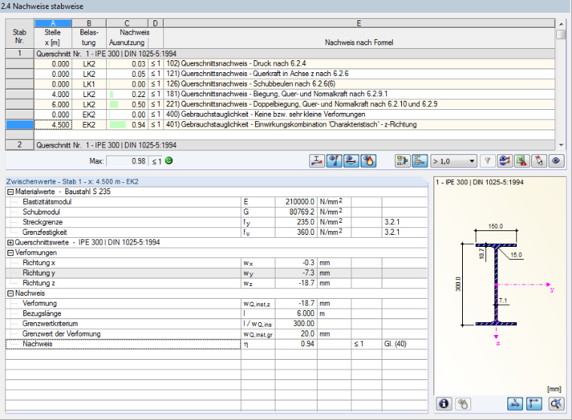Select Stab Nr. 1 row header
Image resolution: width=572 pixels, height=420 pixels.
click(x=20, y=53)
